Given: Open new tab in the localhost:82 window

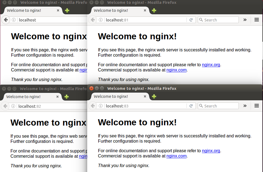Looking at the screenshot, I should click(67, 97).
